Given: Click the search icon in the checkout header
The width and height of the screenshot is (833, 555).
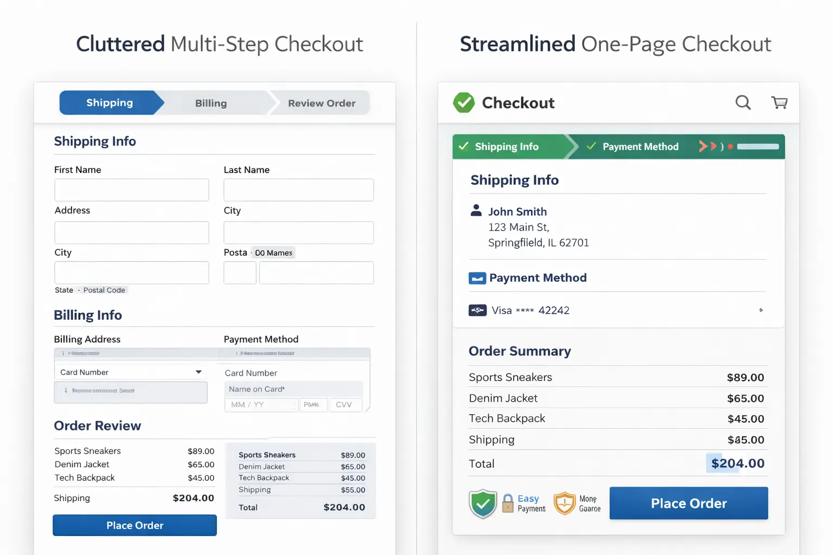Looking at the screenshot, I should [743, 102].
